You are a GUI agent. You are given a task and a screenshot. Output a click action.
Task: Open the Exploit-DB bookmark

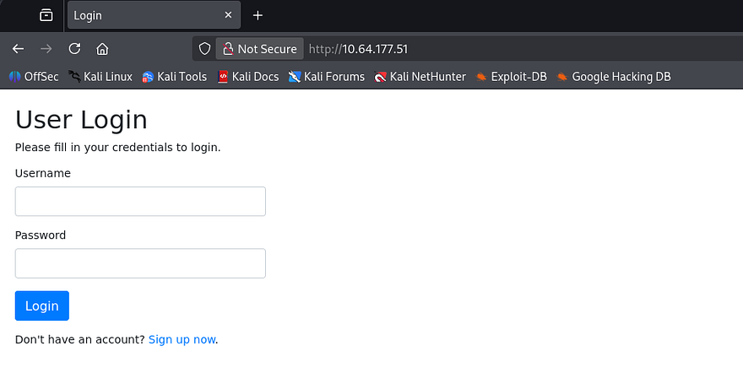(x=511, y=77)
